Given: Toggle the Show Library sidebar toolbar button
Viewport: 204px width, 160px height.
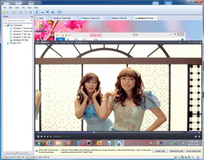Looking at the screenshot, I should pyautogui.click(x=38, y=12).
